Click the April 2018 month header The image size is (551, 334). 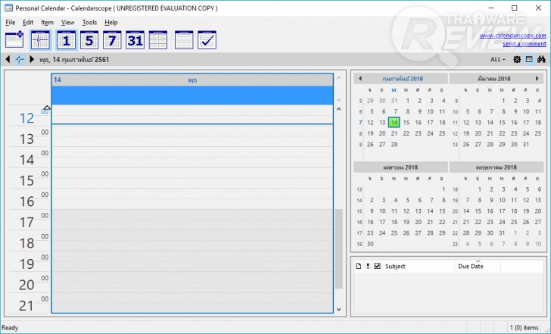coord(400,167)
